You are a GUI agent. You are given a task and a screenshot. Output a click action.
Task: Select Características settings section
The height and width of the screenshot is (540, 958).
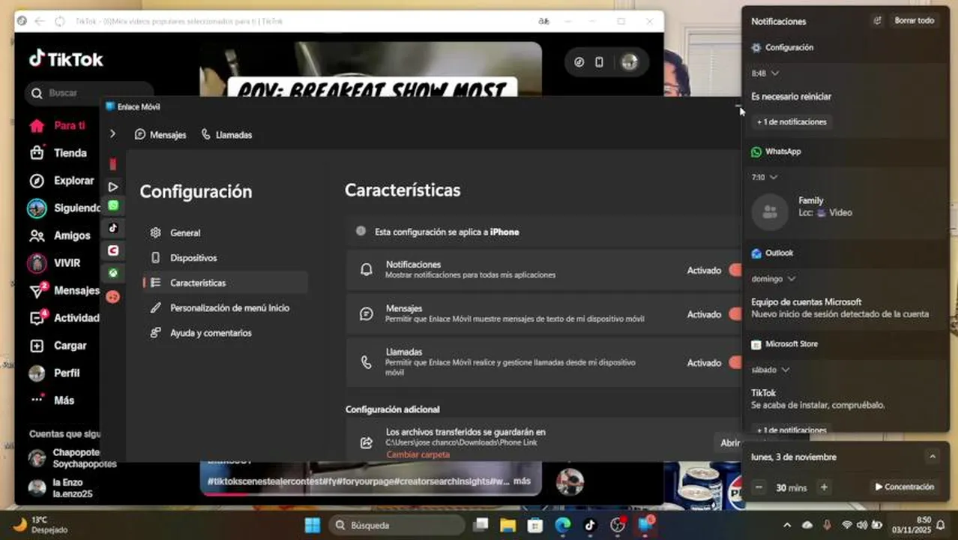click(x=225, y=283)
